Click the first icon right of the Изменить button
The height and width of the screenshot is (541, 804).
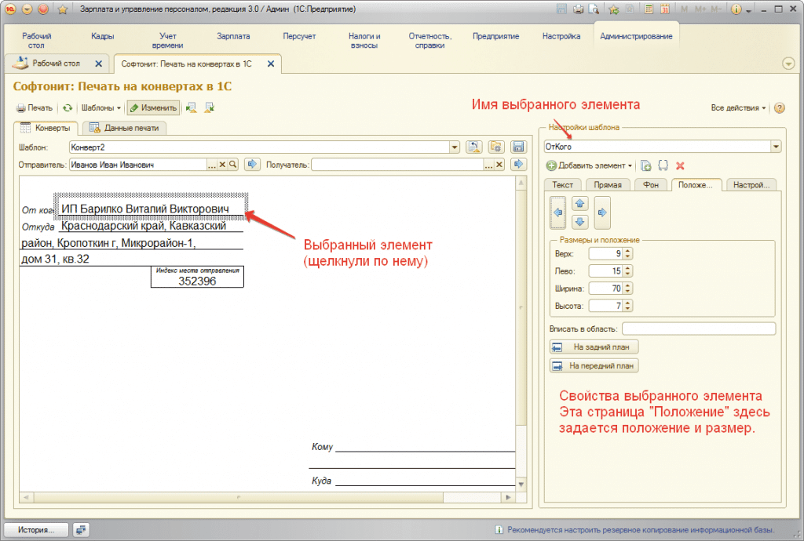[192, 107]
